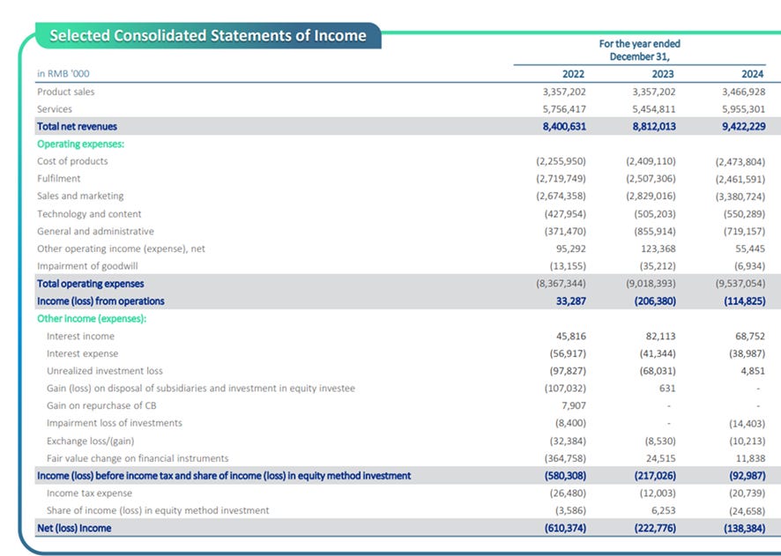Click the 'Technology and content' row label
This screenshot has height=556, width=781.
coord(89,214)
